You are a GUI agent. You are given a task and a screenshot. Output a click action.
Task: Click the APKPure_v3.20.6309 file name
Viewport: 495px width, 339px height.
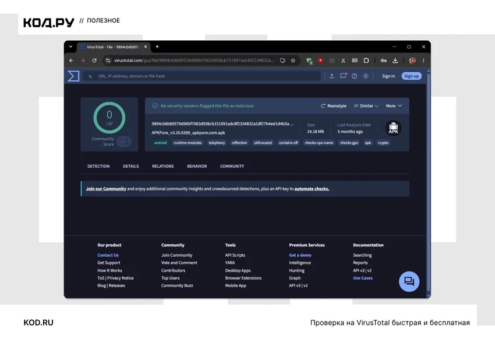[188, 133]
